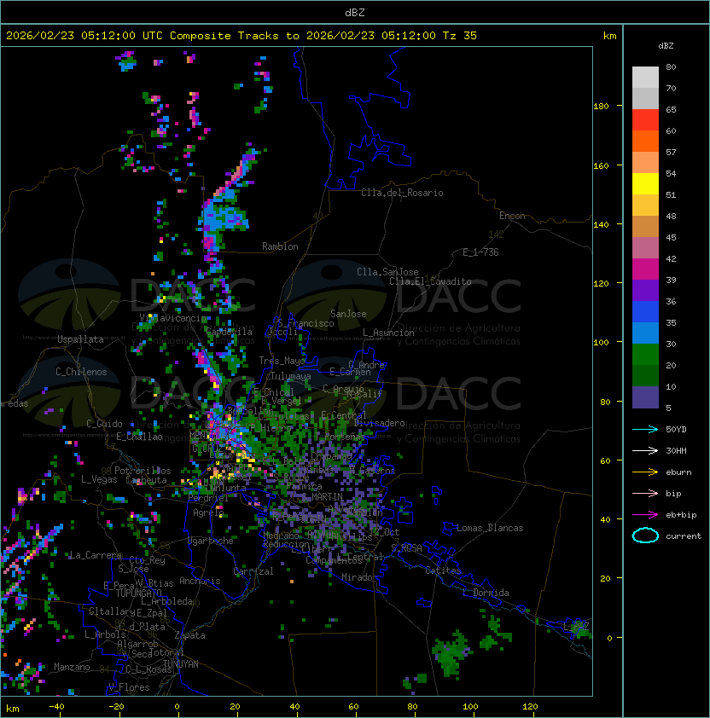Pick the slate 5–10 dBZ legend swatch
This screenshot has height=718, width=710.
pyautogui.click(x=645, y=397)
